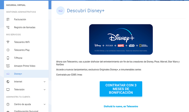Click 'Contratalo por $385 /mes' text
The width and height of the screenshot is (189, 112).
click(69, 75)
